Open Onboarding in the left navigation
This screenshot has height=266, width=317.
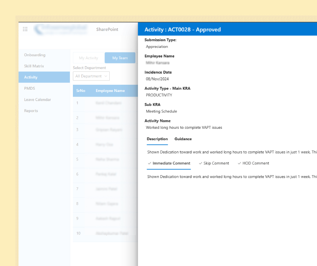tap(35, 55)
